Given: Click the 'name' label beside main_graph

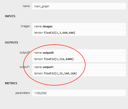Looking at the screenshot, I should pos(26,6).
